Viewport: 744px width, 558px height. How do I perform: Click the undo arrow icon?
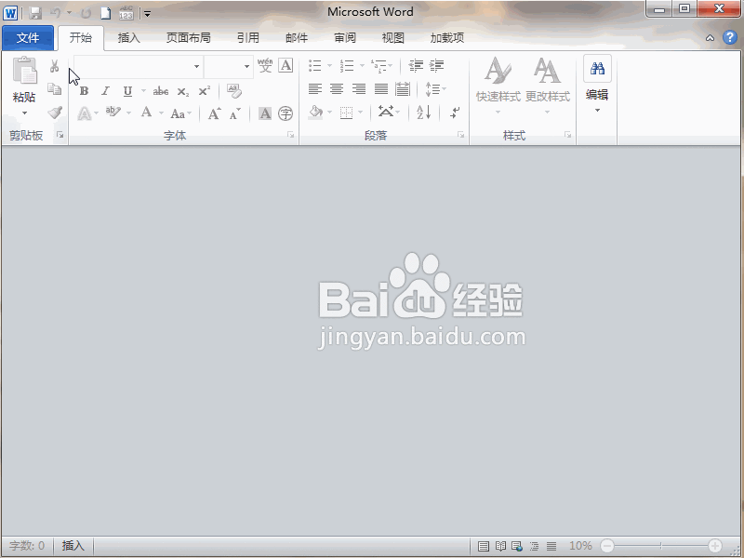tap(56, 13)
